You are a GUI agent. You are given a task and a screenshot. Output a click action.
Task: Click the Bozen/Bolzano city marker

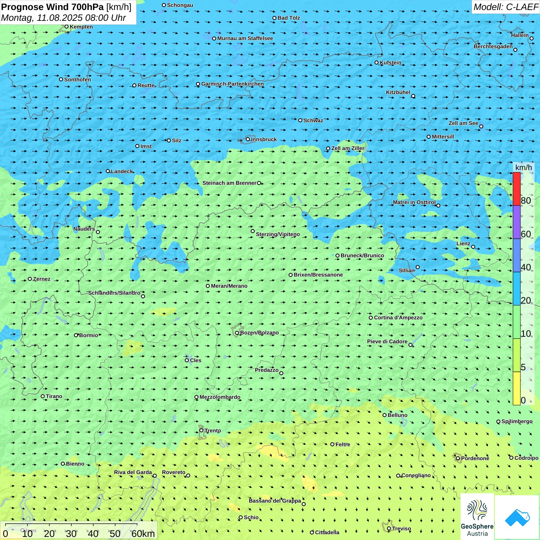click(237, 333)
